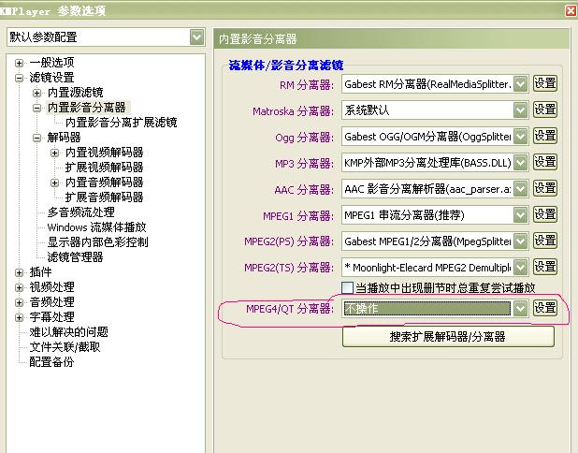The width and height of the screenshot is (578, 453).
Task: Click 搜索扩展解码器/分离器 button
Action: coord(447,336)
